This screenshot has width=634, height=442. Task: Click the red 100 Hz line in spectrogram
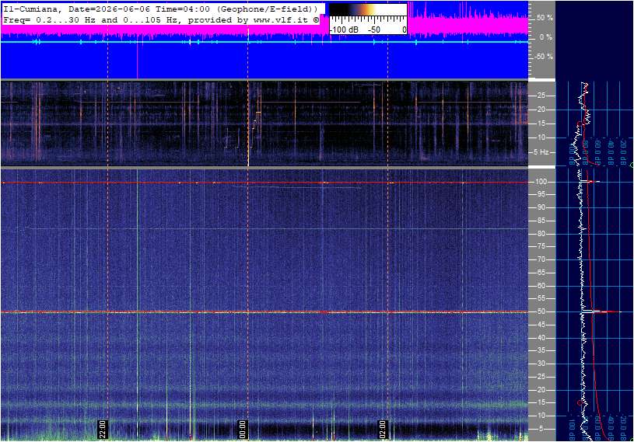(264, 183)
